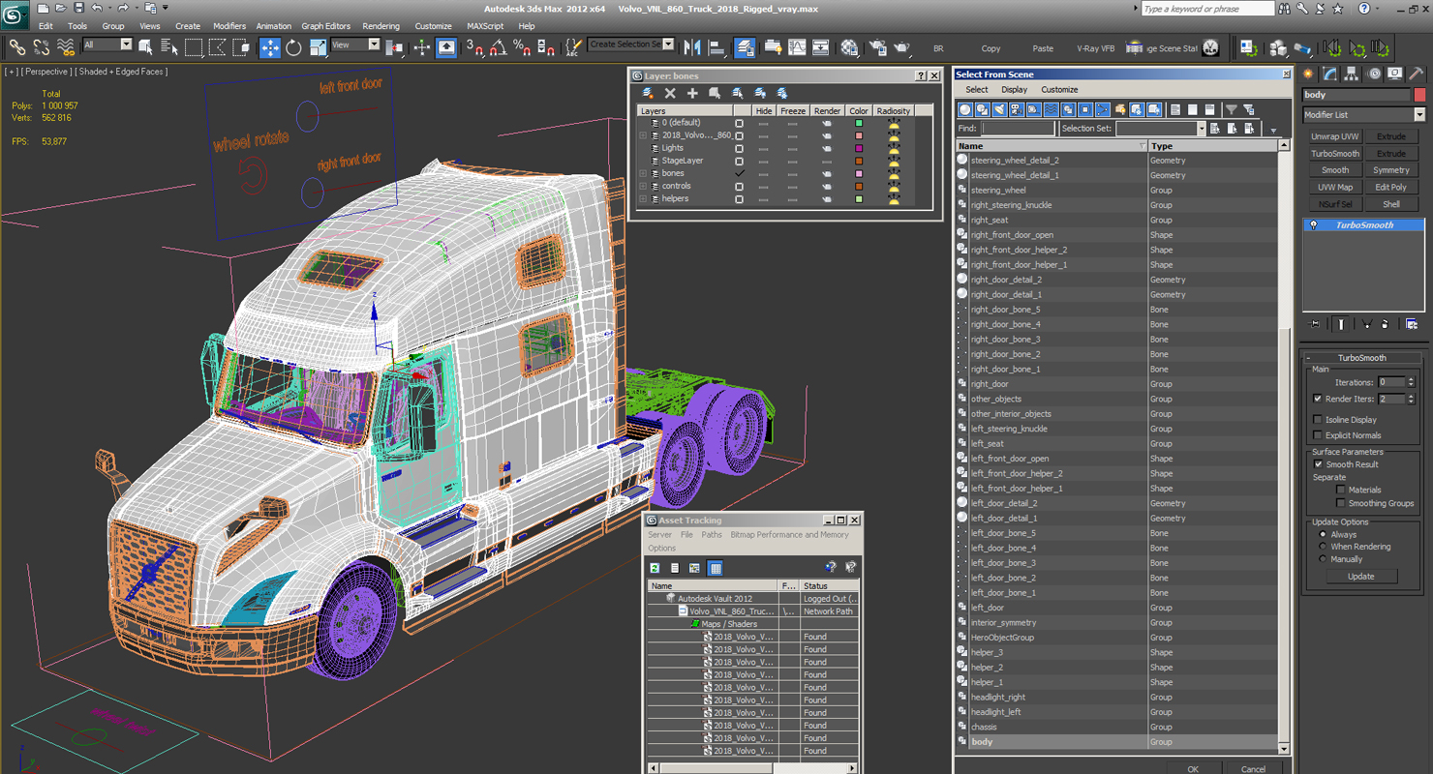Viewport: 1433px width, 774px height.
Task: Open the Graph Editors menu
Action: click(326, 26)
